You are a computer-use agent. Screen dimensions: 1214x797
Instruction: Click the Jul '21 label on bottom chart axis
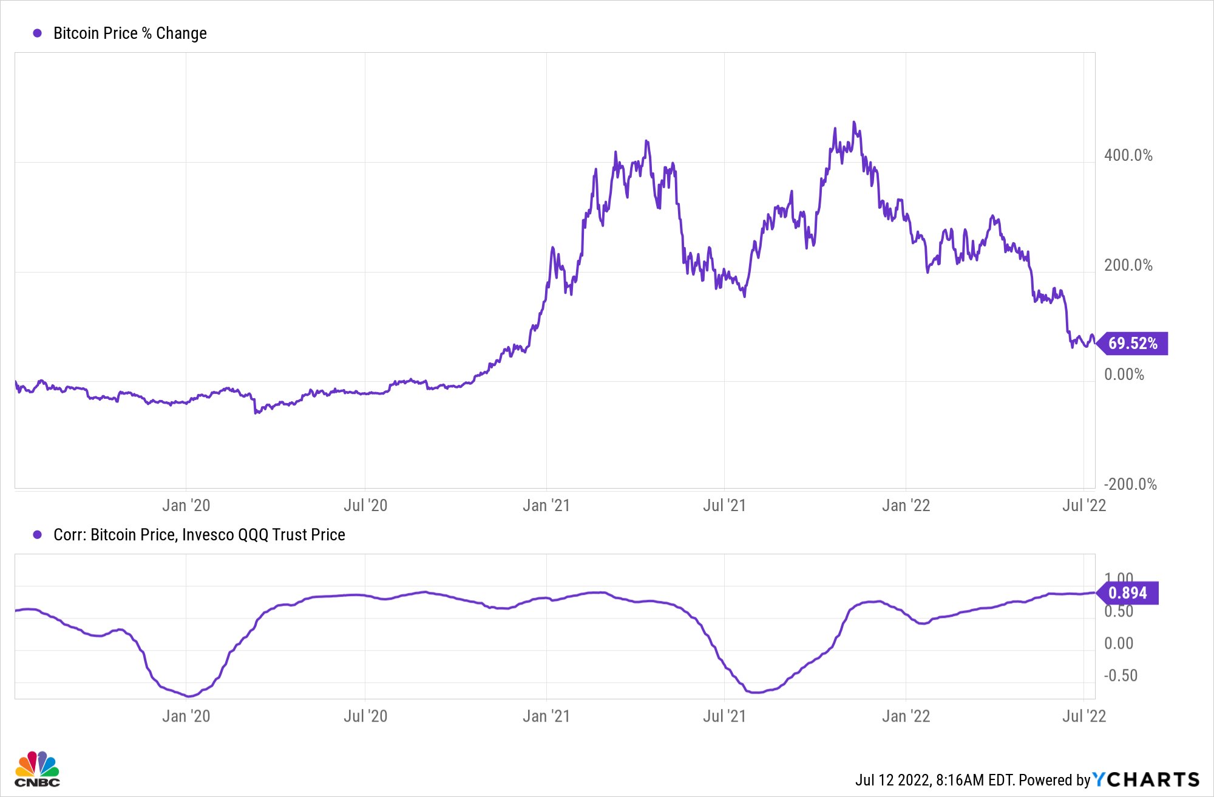click(724, 716)
